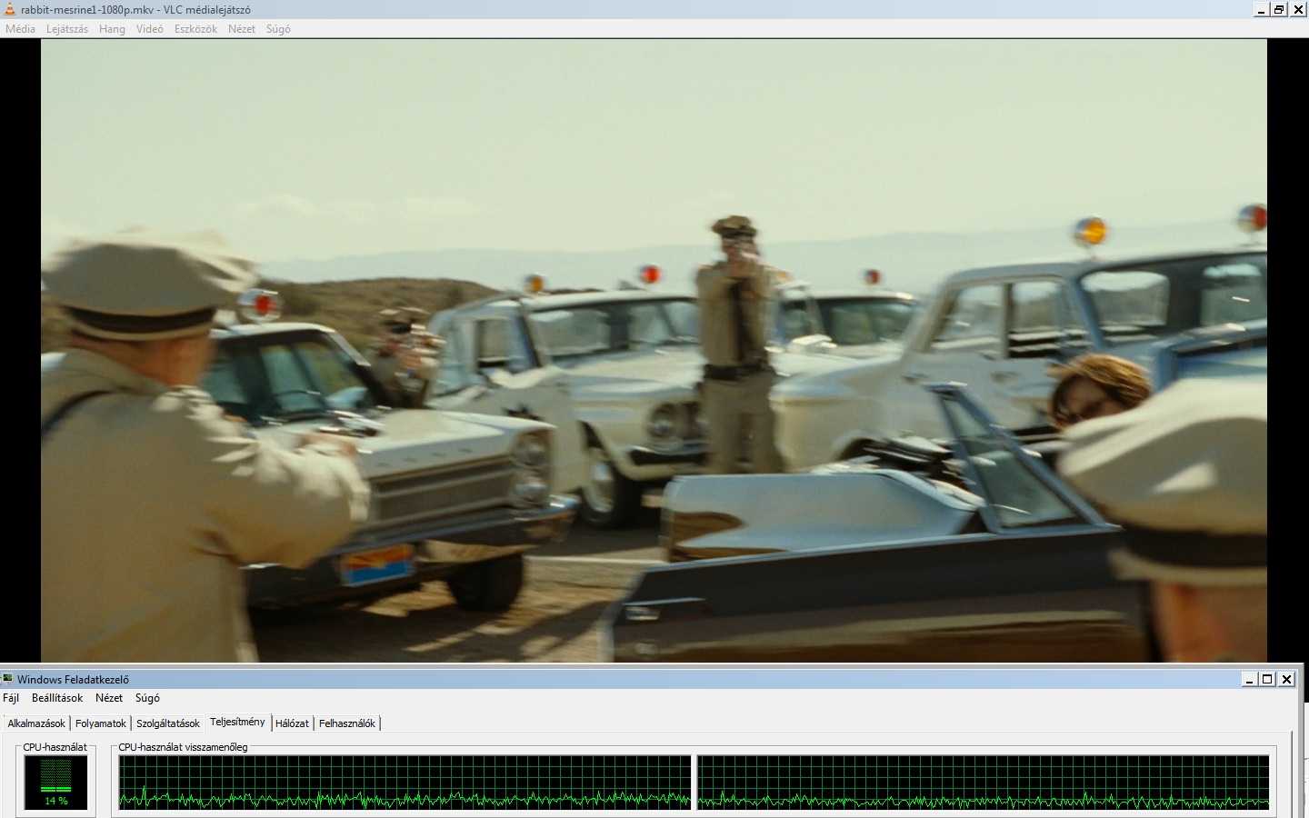Switch to the Alkalmazások tab
This screenshot has width=1309, height=818.
pos(36,723)
